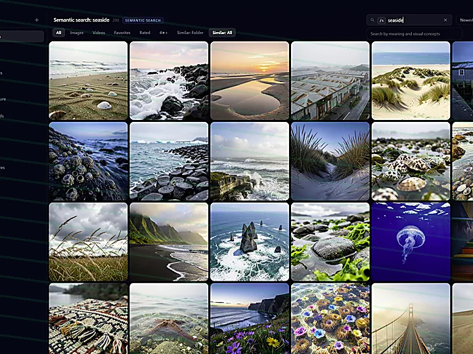Viewport: 473px width, 354px height.
Task: Open grassy sand dunes thumbnail
Action: [x=411, y=81]
